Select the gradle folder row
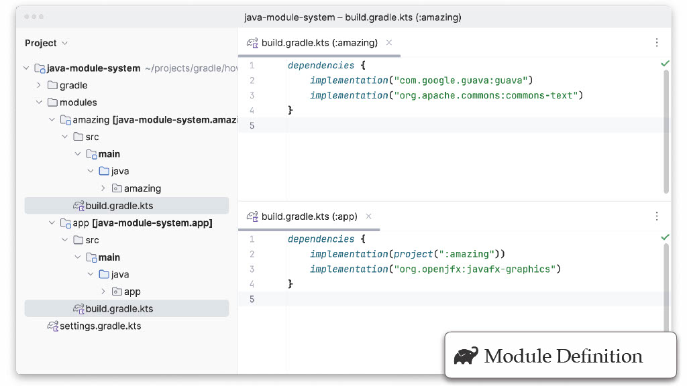Screen dimensions: 687x386 coord(127,85)
